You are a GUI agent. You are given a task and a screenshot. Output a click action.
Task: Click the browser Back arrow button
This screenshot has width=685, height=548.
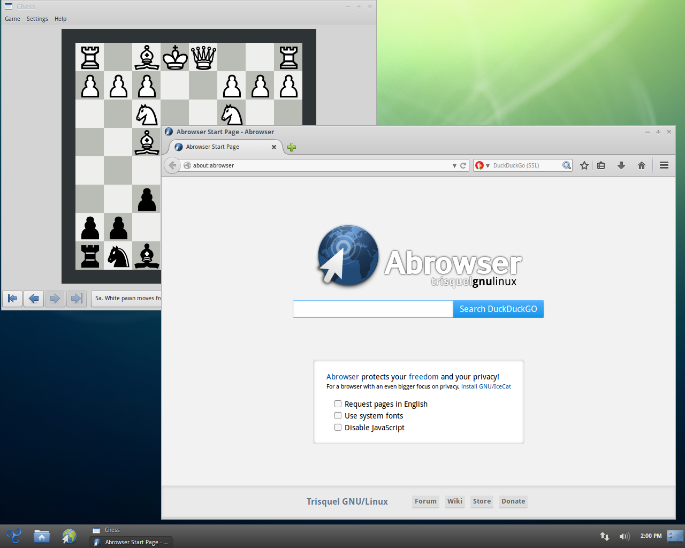point(172,165)
